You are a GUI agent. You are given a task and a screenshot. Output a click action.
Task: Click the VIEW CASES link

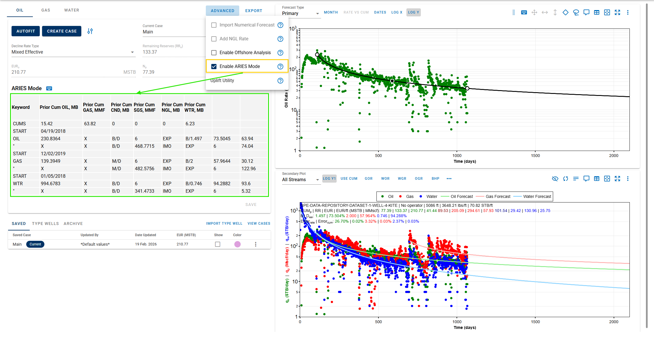tap(259, 224)
